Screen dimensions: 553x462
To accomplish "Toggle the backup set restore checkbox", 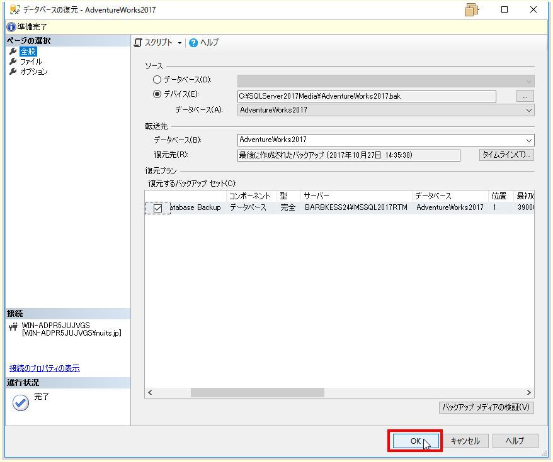I will pyautogui.click(x=157, y=208).
